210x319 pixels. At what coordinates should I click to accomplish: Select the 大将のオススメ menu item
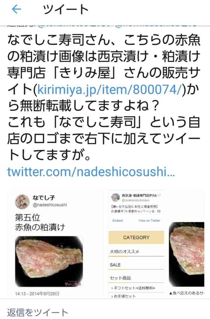tap(136, 252)
